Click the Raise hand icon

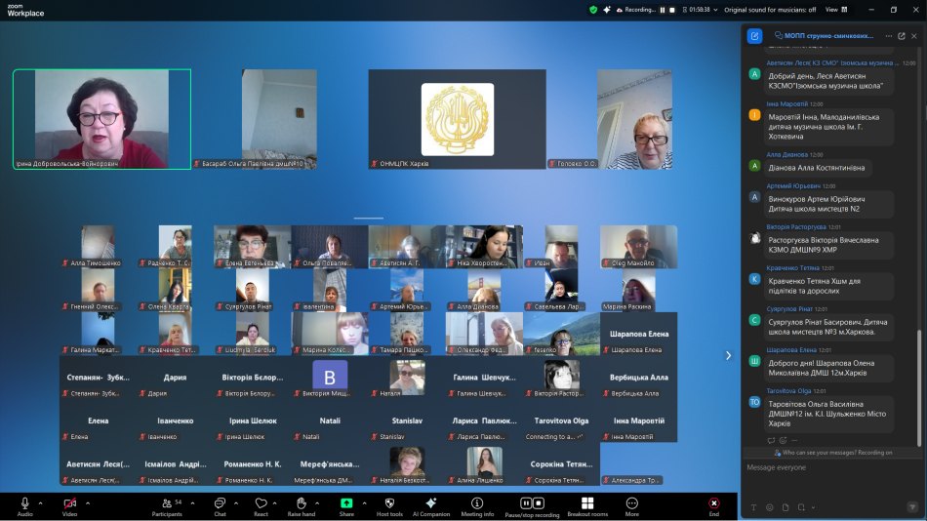point(302,502)
